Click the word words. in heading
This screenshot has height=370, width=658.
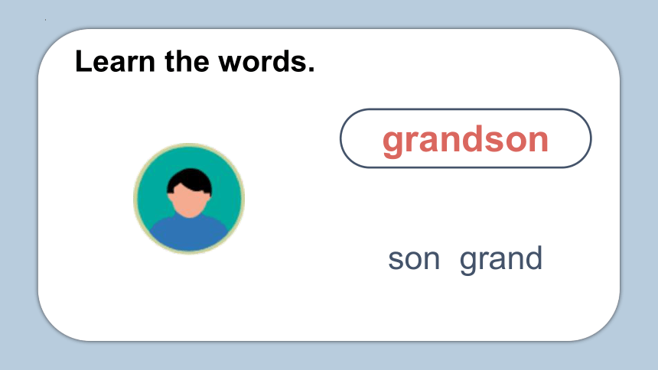coord(266,61)
